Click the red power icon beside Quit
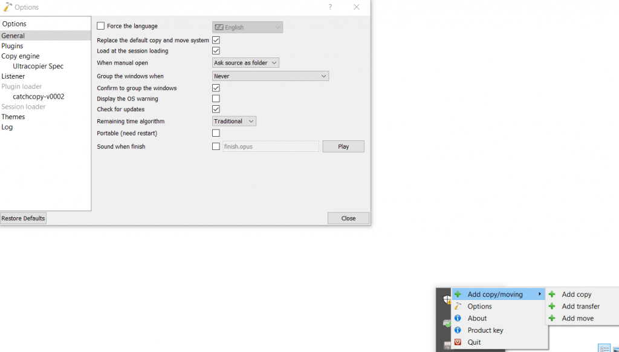Screen dimensions: 619x352 (x=458, y=342)
